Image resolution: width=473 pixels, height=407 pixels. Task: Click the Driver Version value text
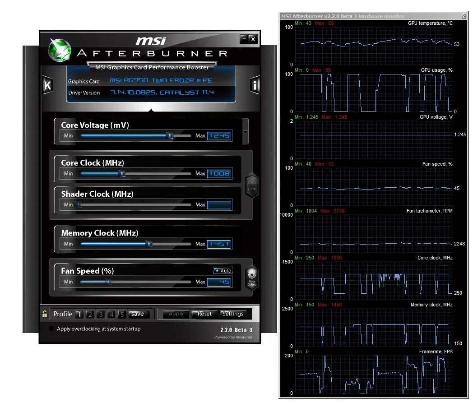pos(162,92)
